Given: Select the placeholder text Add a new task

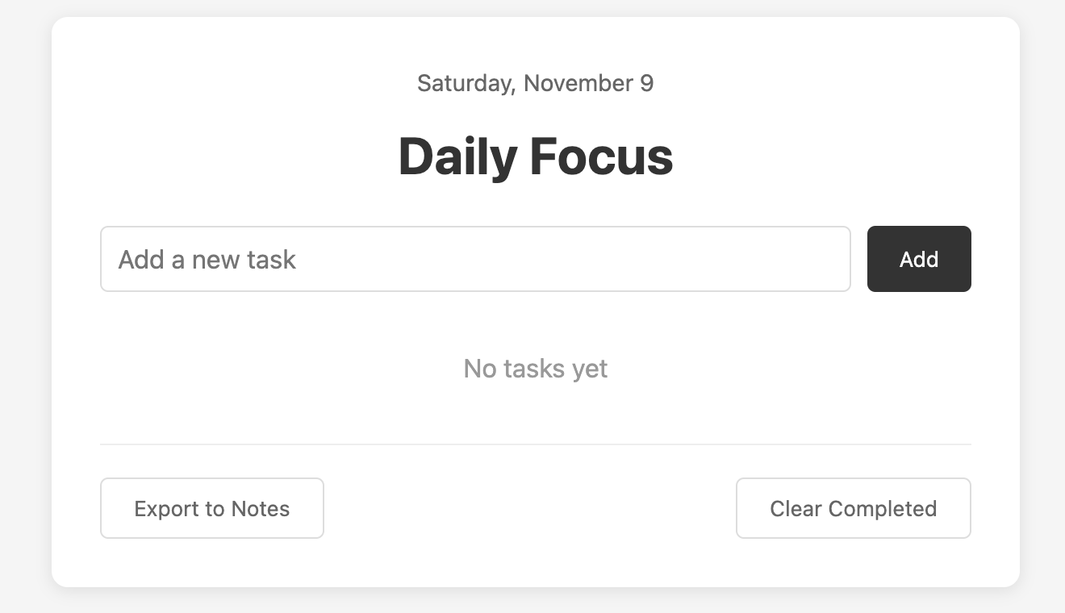Looking at the screenshot, I should [207, 259].
